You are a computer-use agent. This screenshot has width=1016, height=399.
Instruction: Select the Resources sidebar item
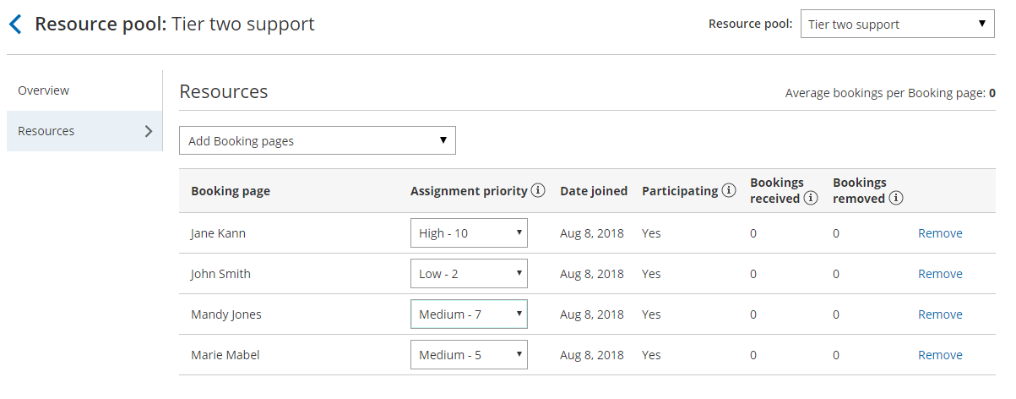click(x=46, y=131)
